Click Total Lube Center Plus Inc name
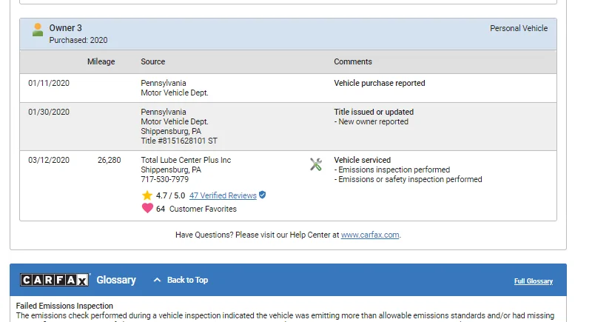This screenshot has width=592, height=322. (186, 160)
